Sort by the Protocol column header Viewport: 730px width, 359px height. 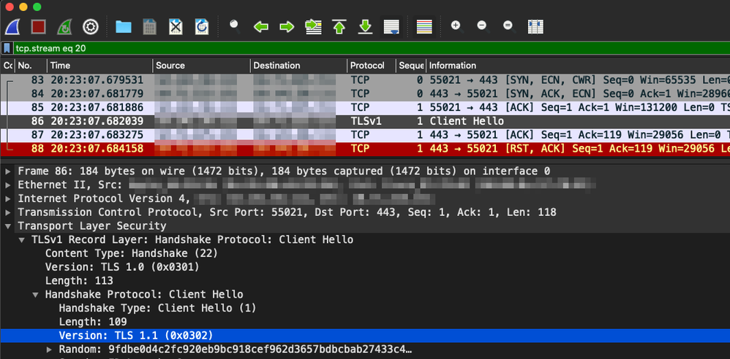372,66
